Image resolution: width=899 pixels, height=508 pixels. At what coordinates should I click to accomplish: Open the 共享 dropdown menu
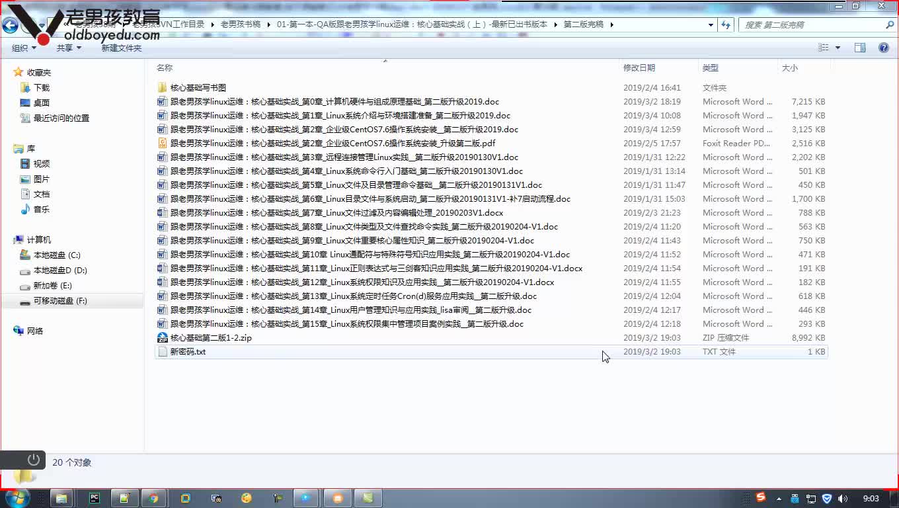coord(69,48)
